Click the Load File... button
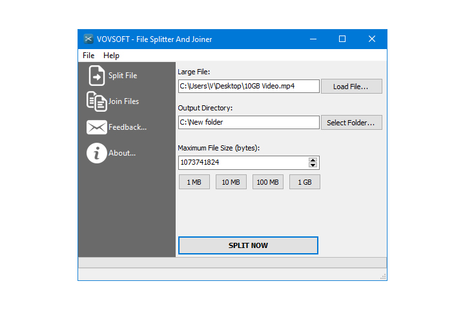The height and width of the screenshot is (310, 465). (x=351, y=87)
